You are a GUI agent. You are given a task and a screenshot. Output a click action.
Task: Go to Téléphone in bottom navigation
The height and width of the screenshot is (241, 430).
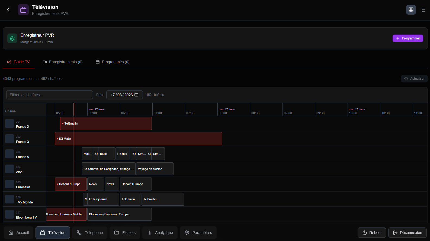pos(90,233)
